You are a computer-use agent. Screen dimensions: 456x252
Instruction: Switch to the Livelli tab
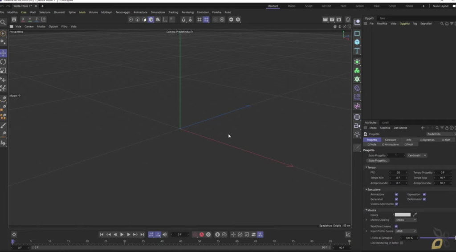[x=385, y=122]
